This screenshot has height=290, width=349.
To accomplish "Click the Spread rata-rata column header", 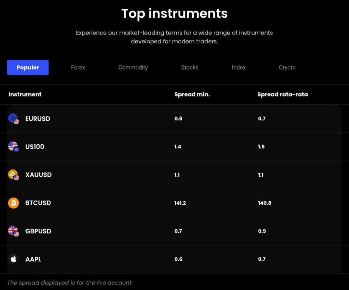I will tap(282, 95).
